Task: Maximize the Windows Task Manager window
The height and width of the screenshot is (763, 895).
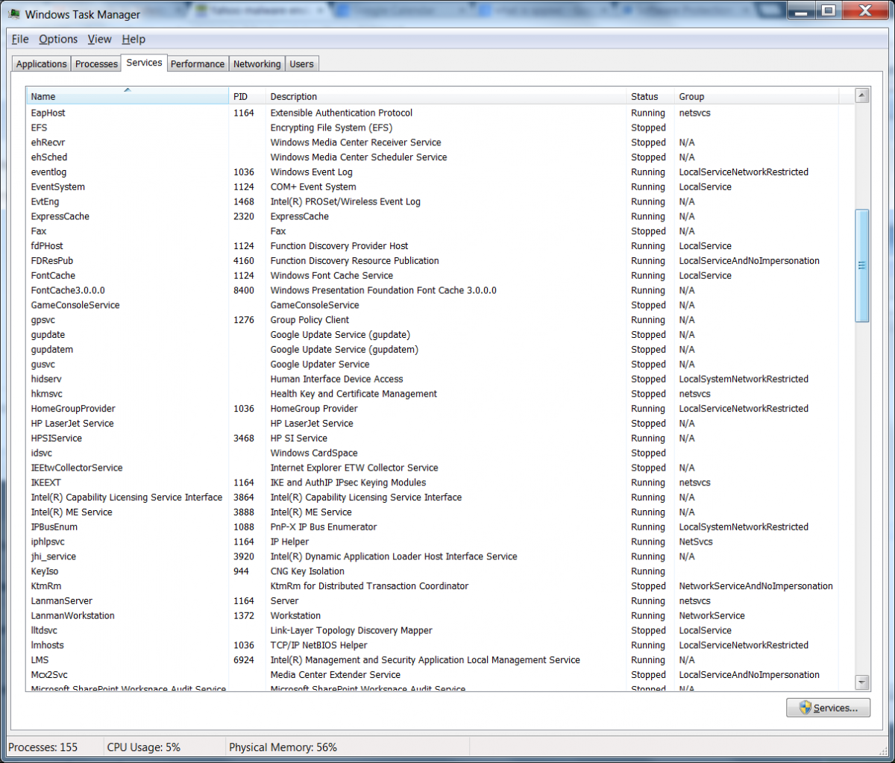Action: pos(828,10)
